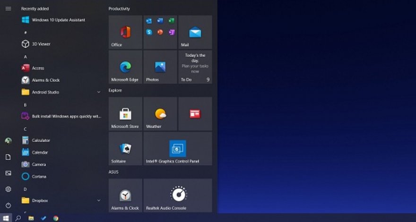416x222 pixels.
Task: Click the letter C section header
Action: tap(26, 129)
